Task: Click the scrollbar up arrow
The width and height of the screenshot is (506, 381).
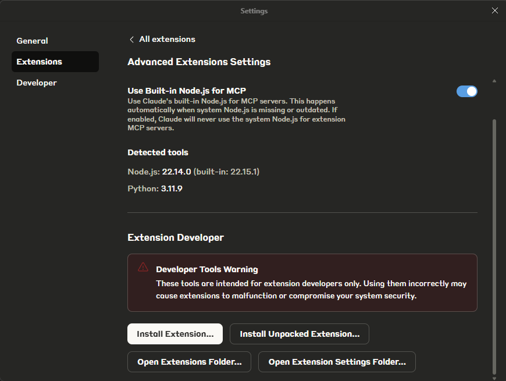Action: tap(494, 81)
